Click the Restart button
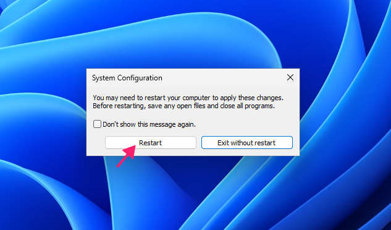The image size is (391, 230). [150, 143]
